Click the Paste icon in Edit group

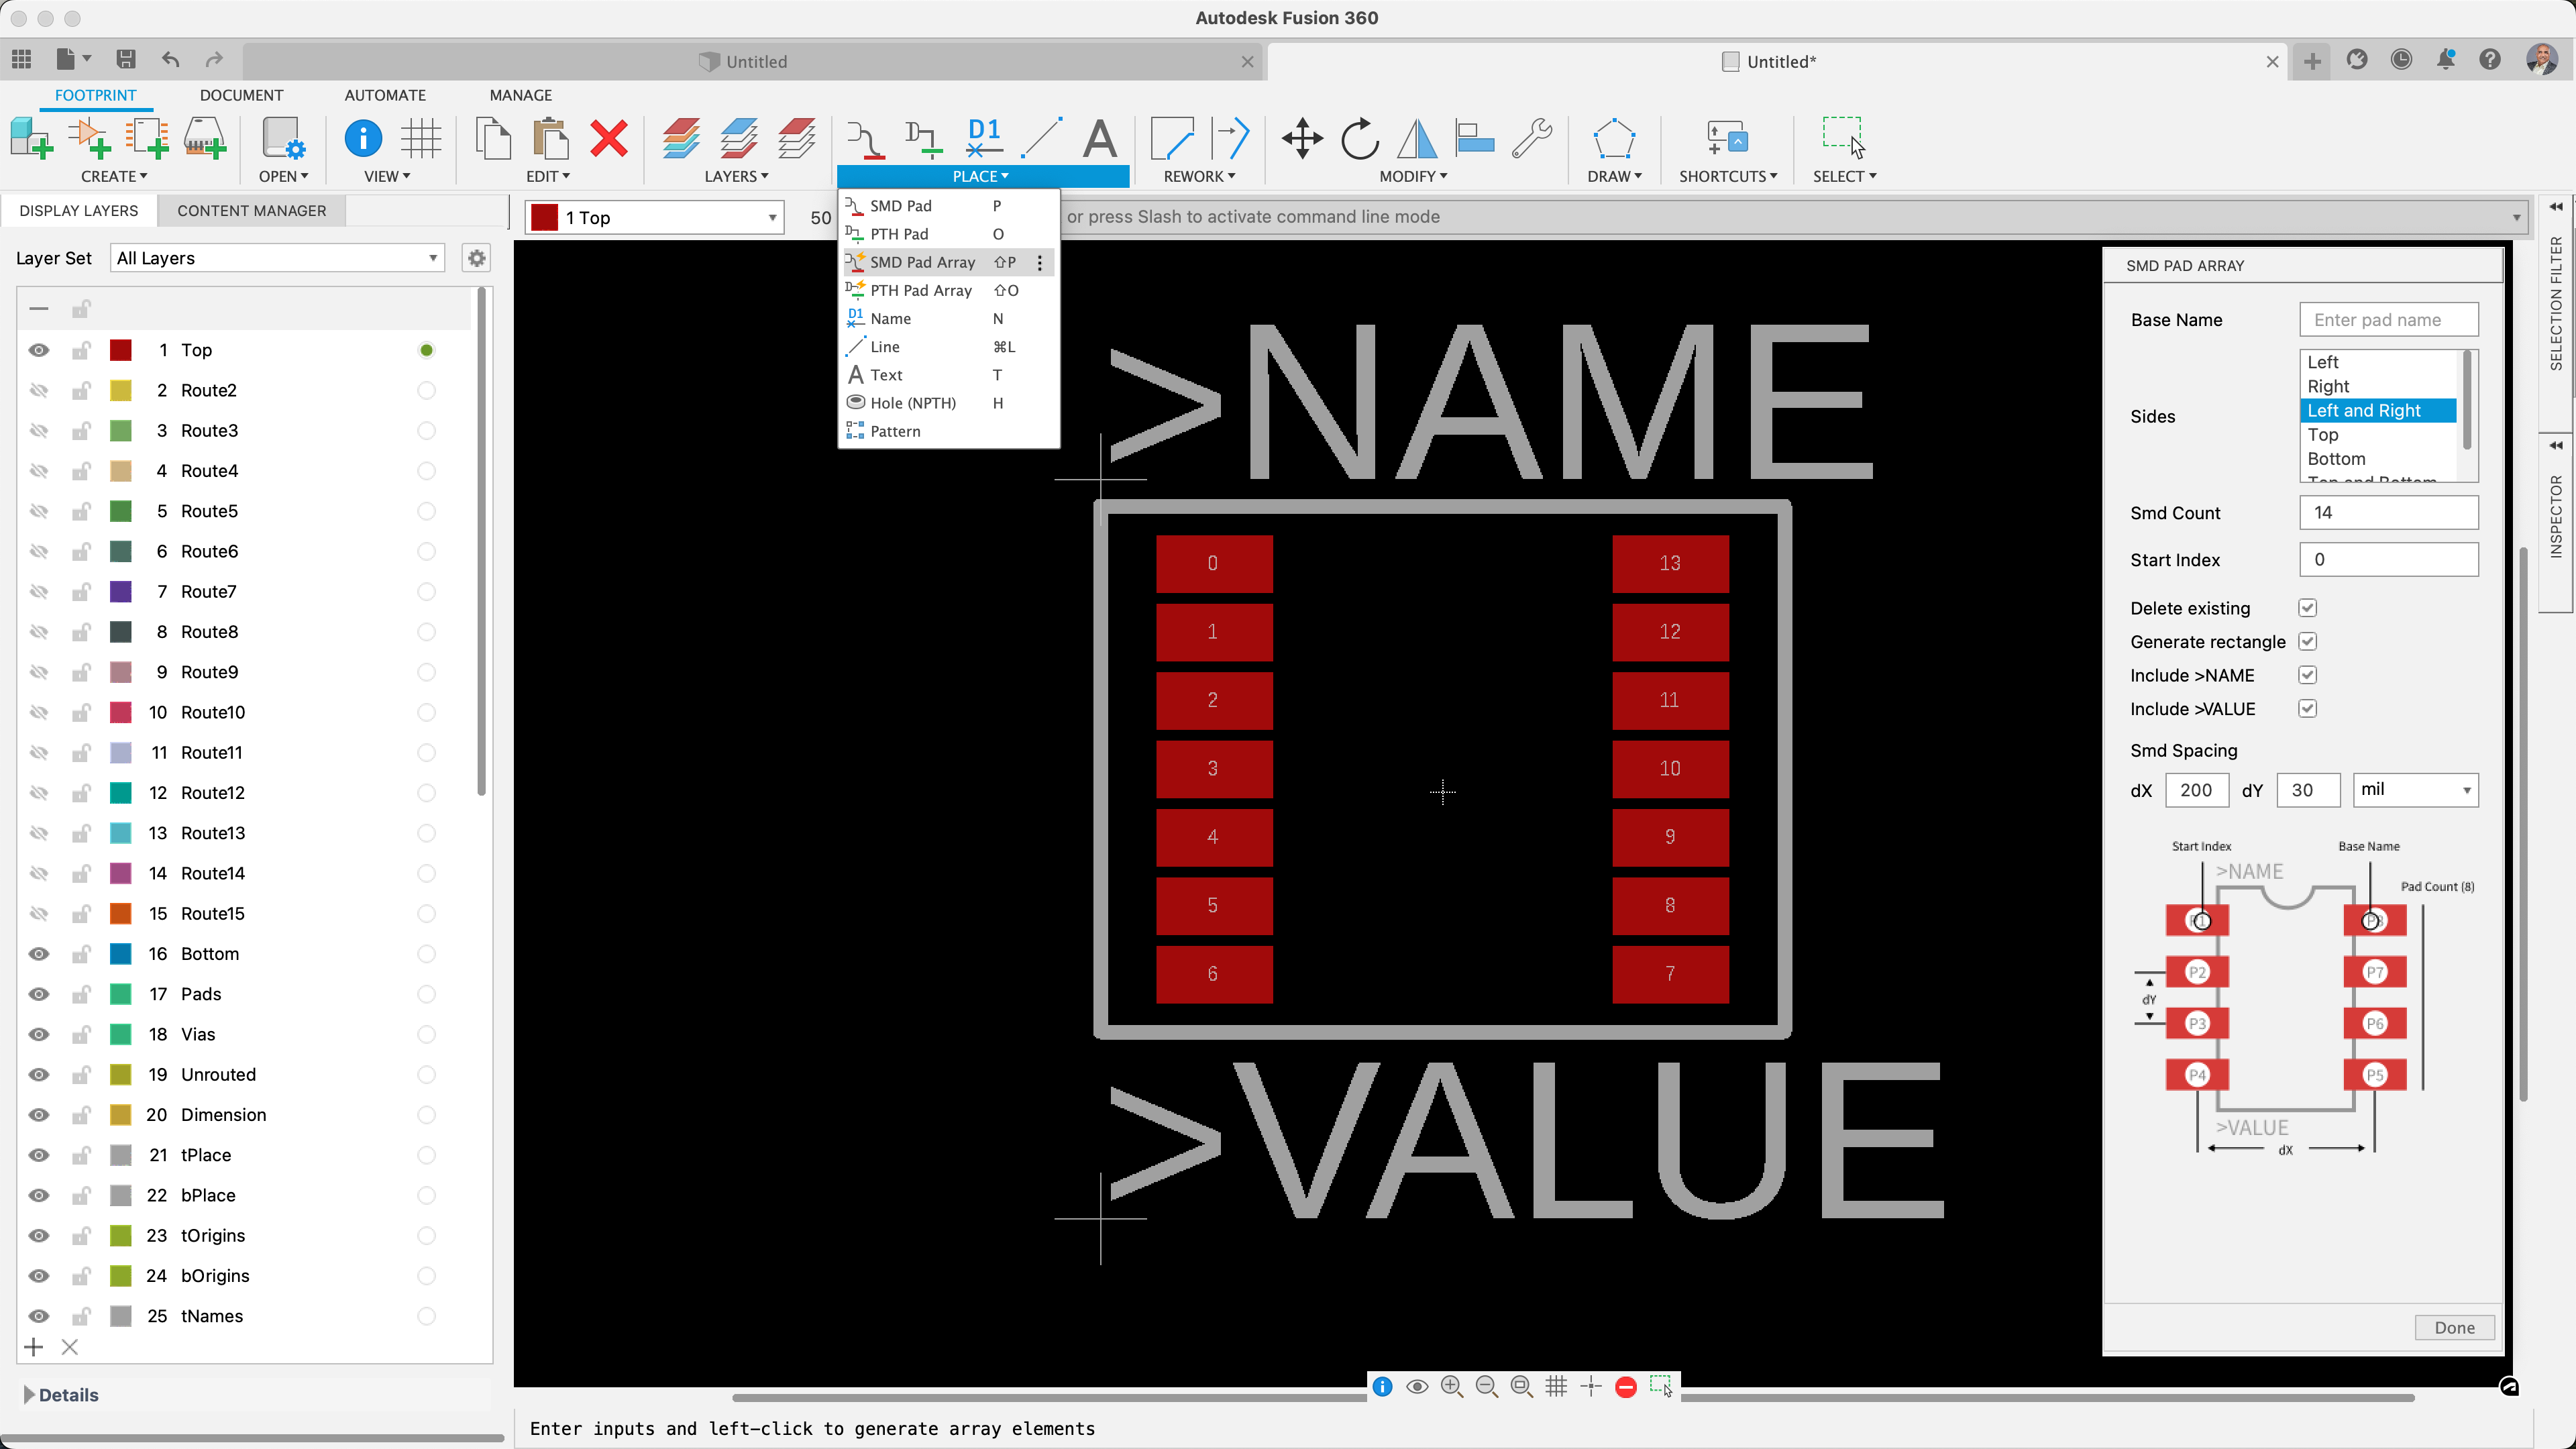(550, 138)
